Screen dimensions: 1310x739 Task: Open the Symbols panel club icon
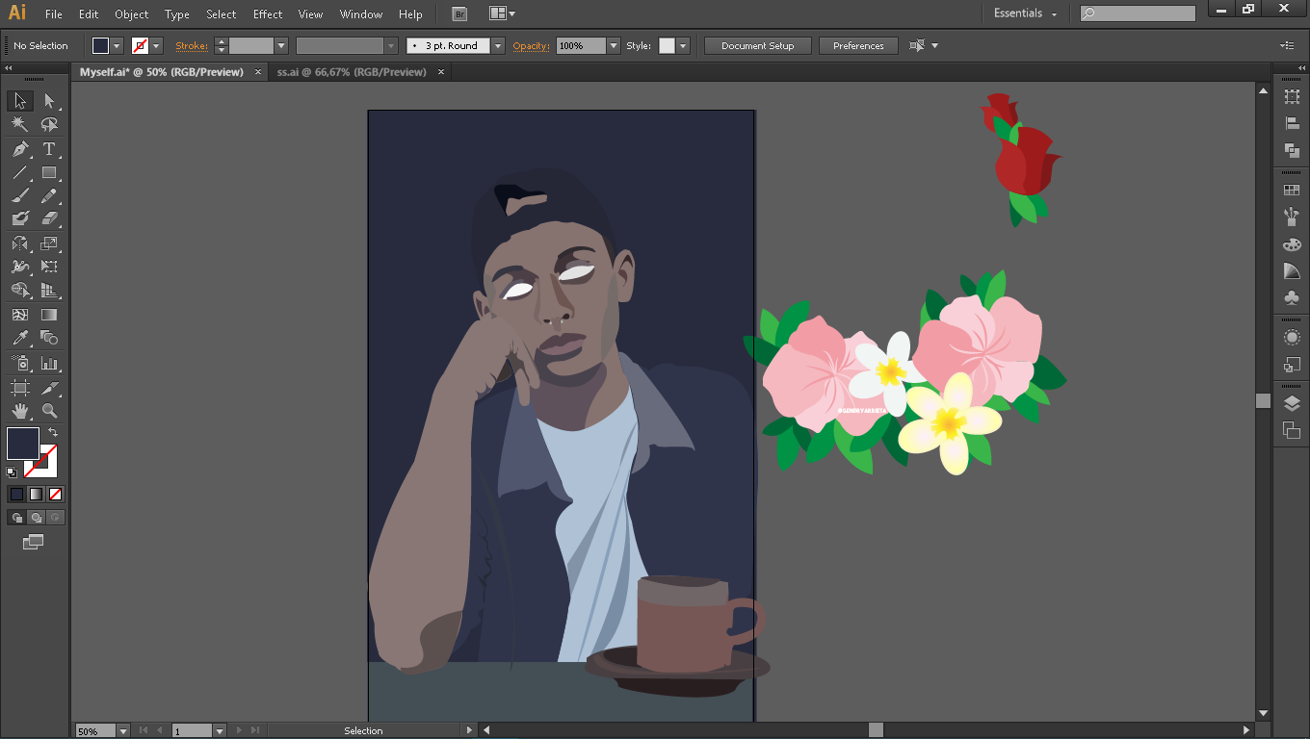pos(1292,298)
